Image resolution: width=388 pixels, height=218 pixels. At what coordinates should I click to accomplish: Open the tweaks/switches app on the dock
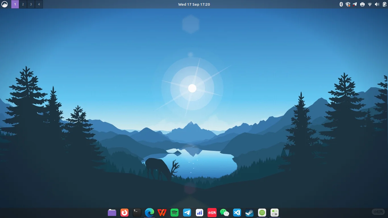(274, 212)
